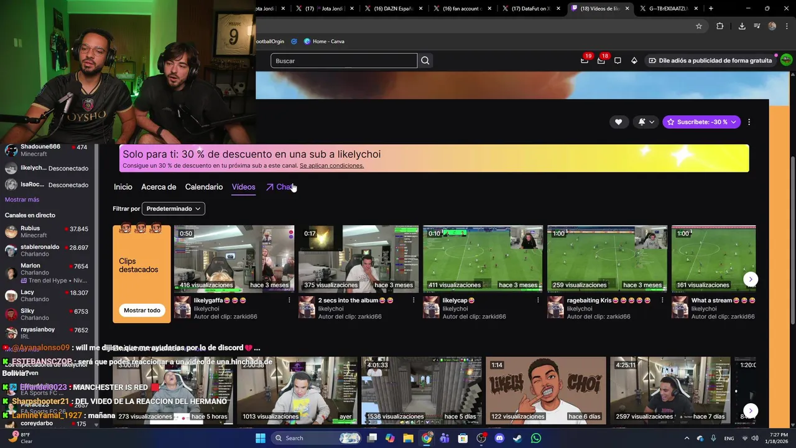
Task: Switch to the Calendario tab
Action: 204,187
